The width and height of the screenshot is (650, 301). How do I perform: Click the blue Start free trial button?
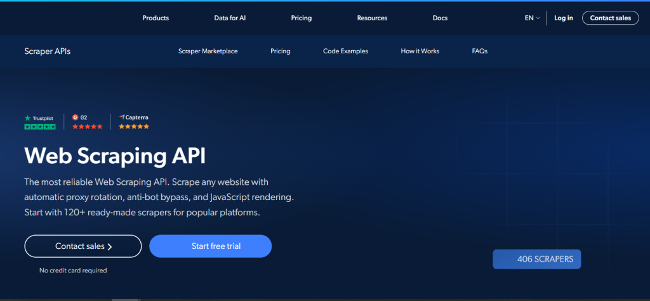click(x=210, y=246)
